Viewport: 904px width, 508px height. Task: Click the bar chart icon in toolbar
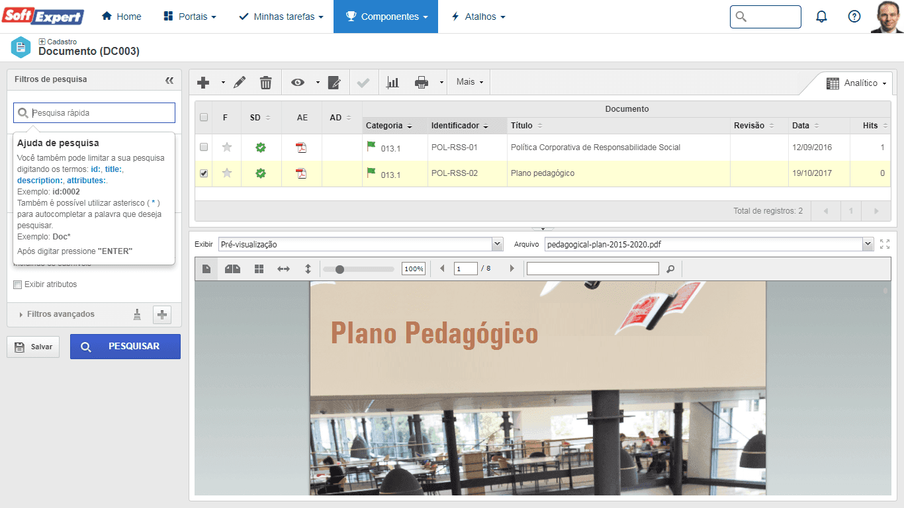click(x=393, y=83)
